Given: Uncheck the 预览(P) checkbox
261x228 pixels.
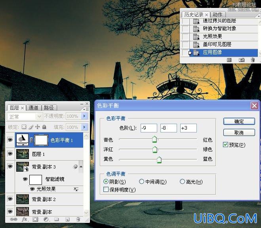Looking at the screenshot, I should (225, 144).
